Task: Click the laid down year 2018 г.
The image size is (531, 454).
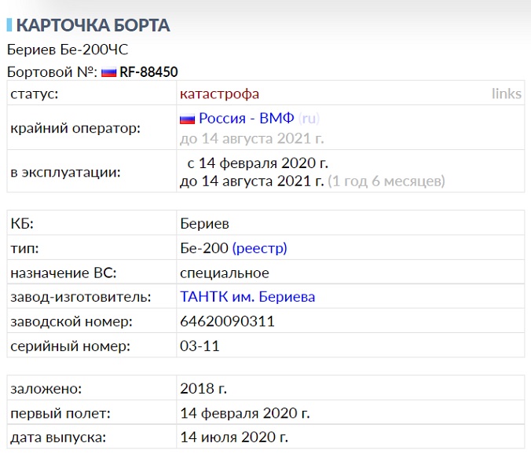Action: (x=203, y=389)
